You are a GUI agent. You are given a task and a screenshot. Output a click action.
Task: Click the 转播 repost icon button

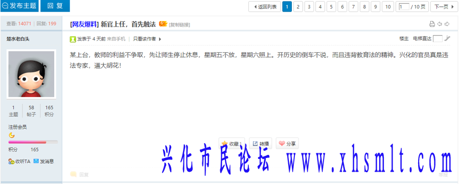(x=261, y=144)
